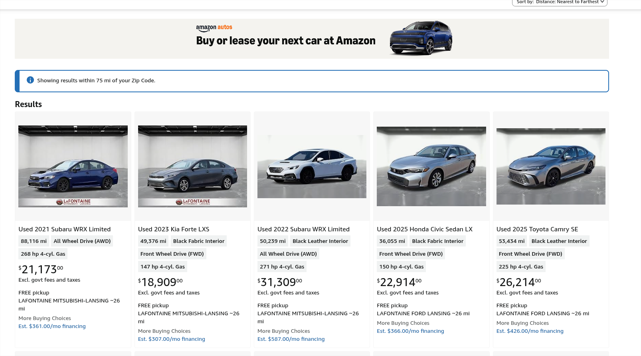Open the 2021 Subaru WRX Limited photo
Screen dimensions: 641x356
(x=73, y=166)
